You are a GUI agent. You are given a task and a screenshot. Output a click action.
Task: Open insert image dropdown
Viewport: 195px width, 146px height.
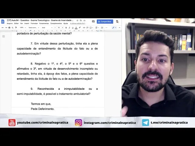(91, 28)
